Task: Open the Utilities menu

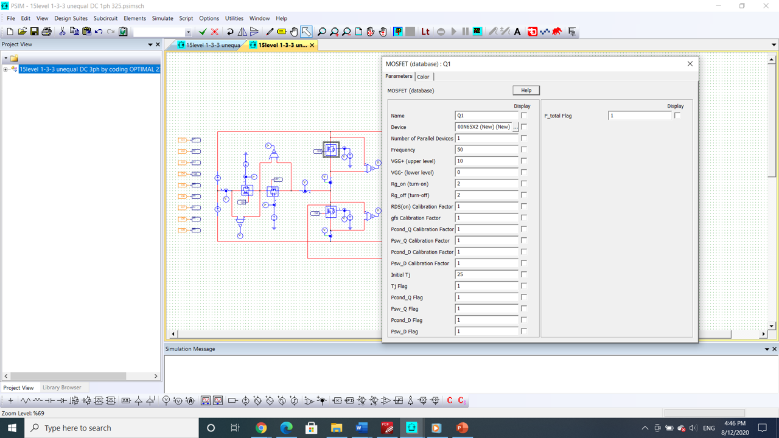Action: [x=234, y=18]
